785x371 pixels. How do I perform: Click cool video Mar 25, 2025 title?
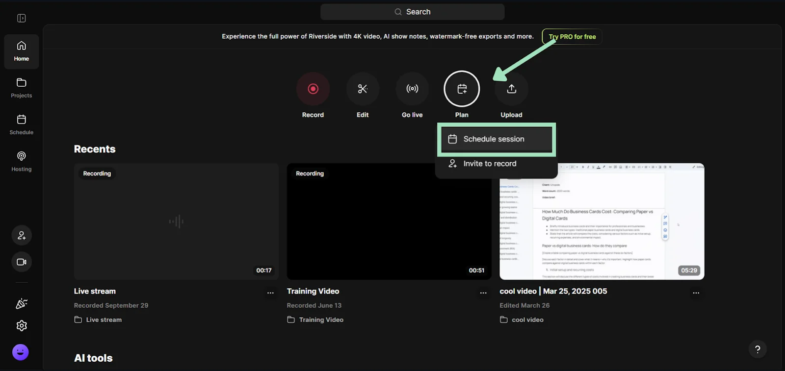(553, 291)
